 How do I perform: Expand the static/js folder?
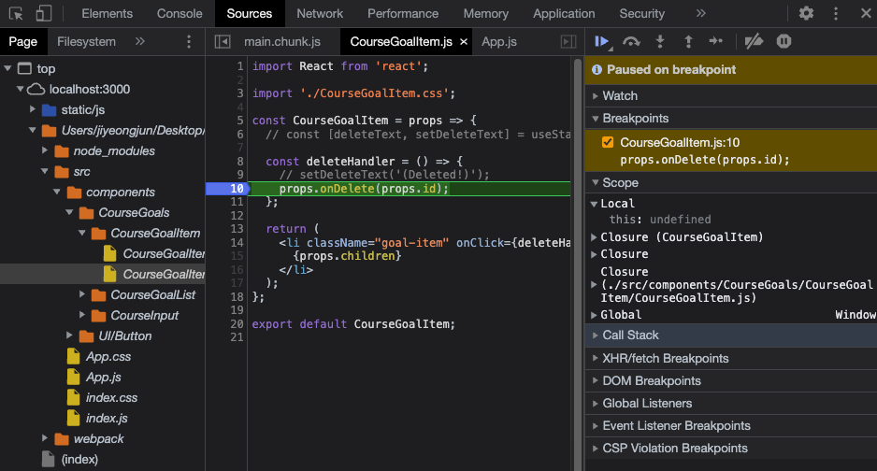33,109
